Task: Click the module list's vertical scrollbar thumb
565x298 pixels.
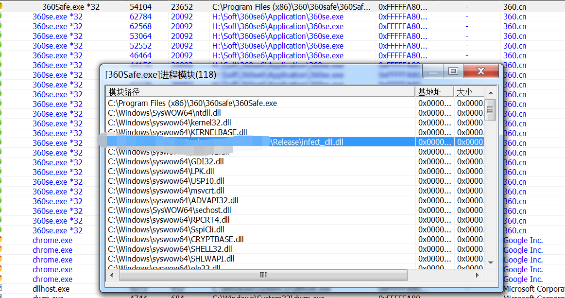Action: [x=490, y=110]
